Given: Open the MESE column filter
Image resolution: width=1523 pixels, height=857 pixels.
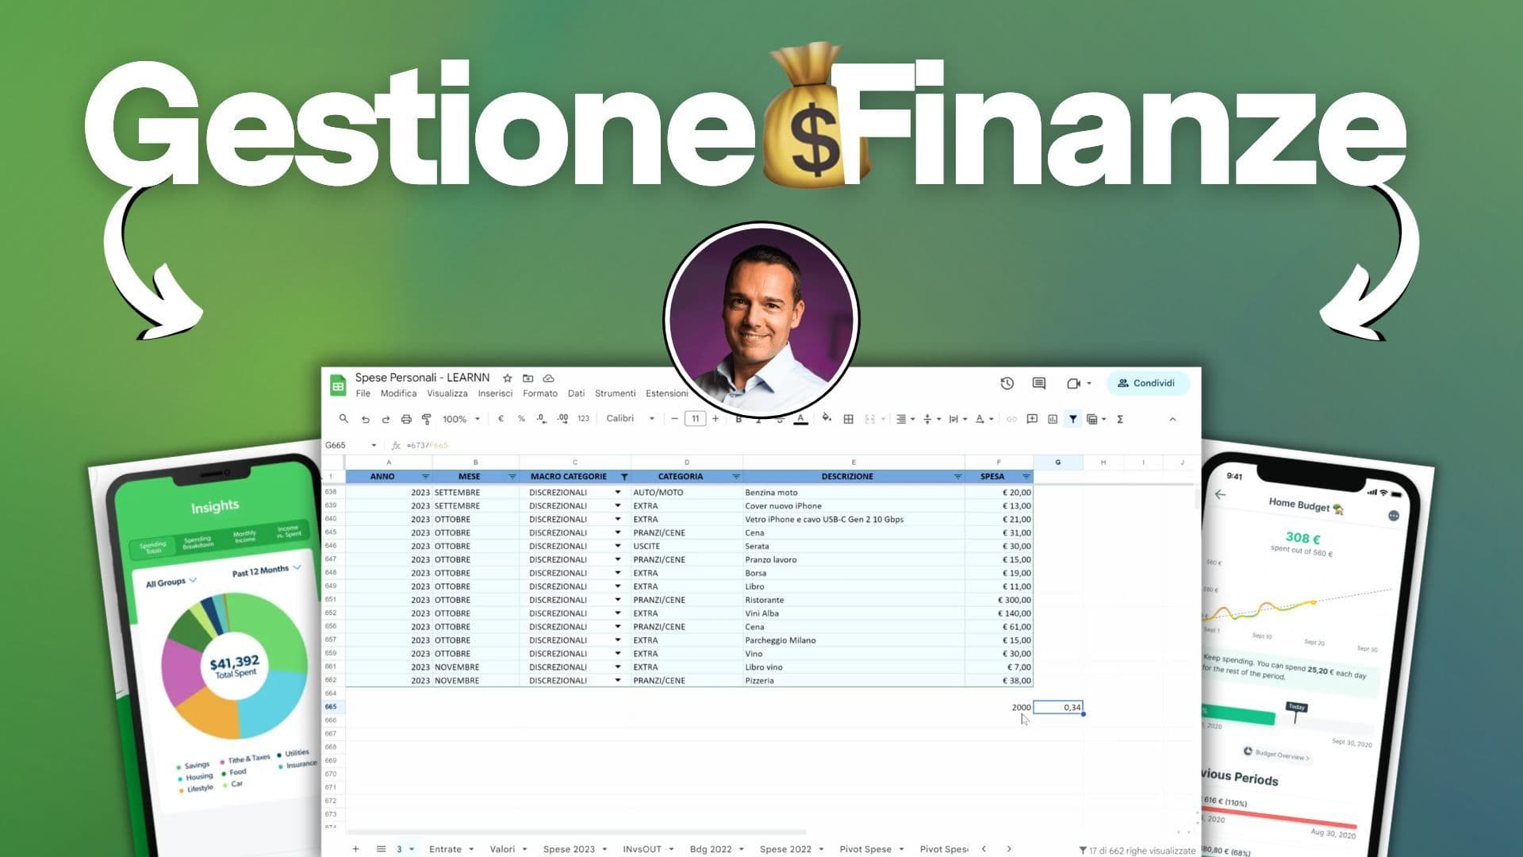Looking at the screenshot, I should coord(512,477).
